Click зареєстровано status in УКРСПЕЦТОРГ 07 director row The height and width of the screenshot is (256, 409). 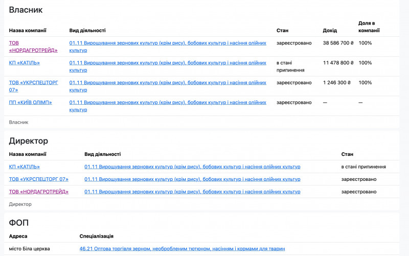pos(359,179)
